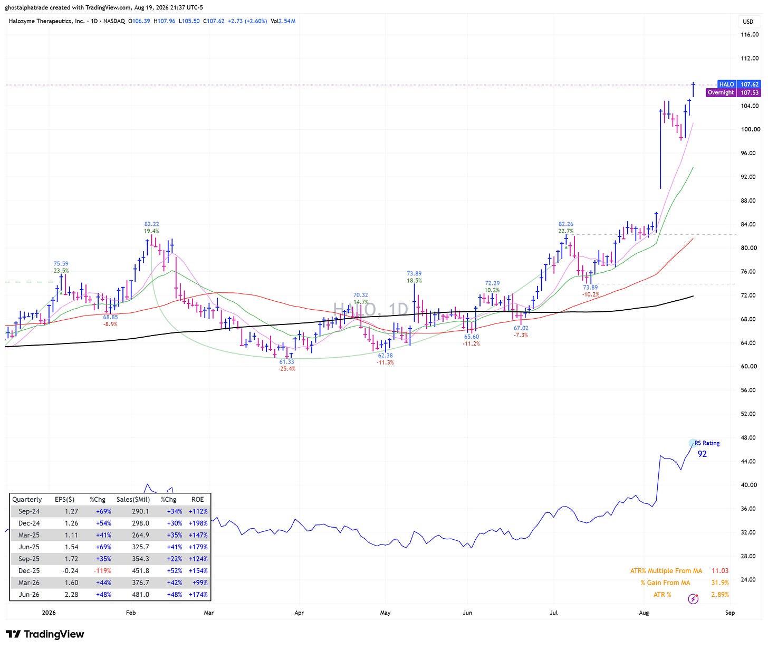
Task: Click the RS Rating value 92
Action: 702,454
